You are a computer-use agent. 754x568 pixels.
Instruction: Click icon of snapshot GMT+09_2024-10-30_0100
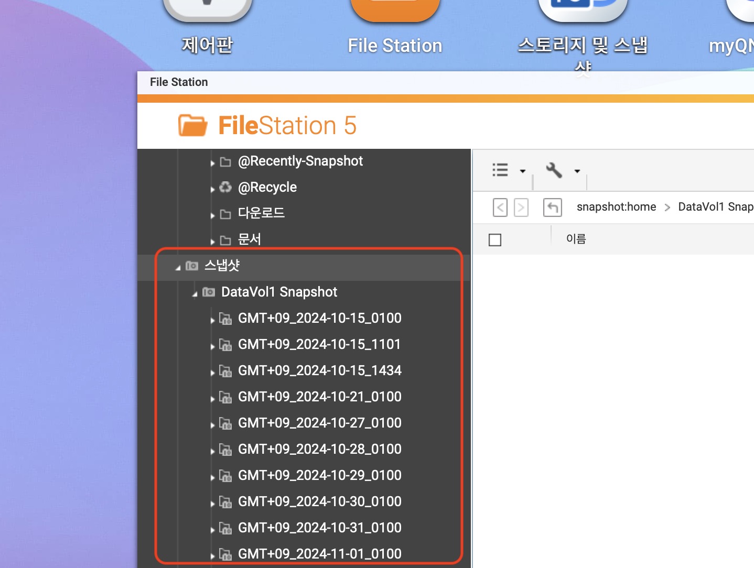[225, 502]
